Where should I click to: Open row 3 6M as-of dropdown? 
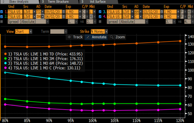[141, 12]
